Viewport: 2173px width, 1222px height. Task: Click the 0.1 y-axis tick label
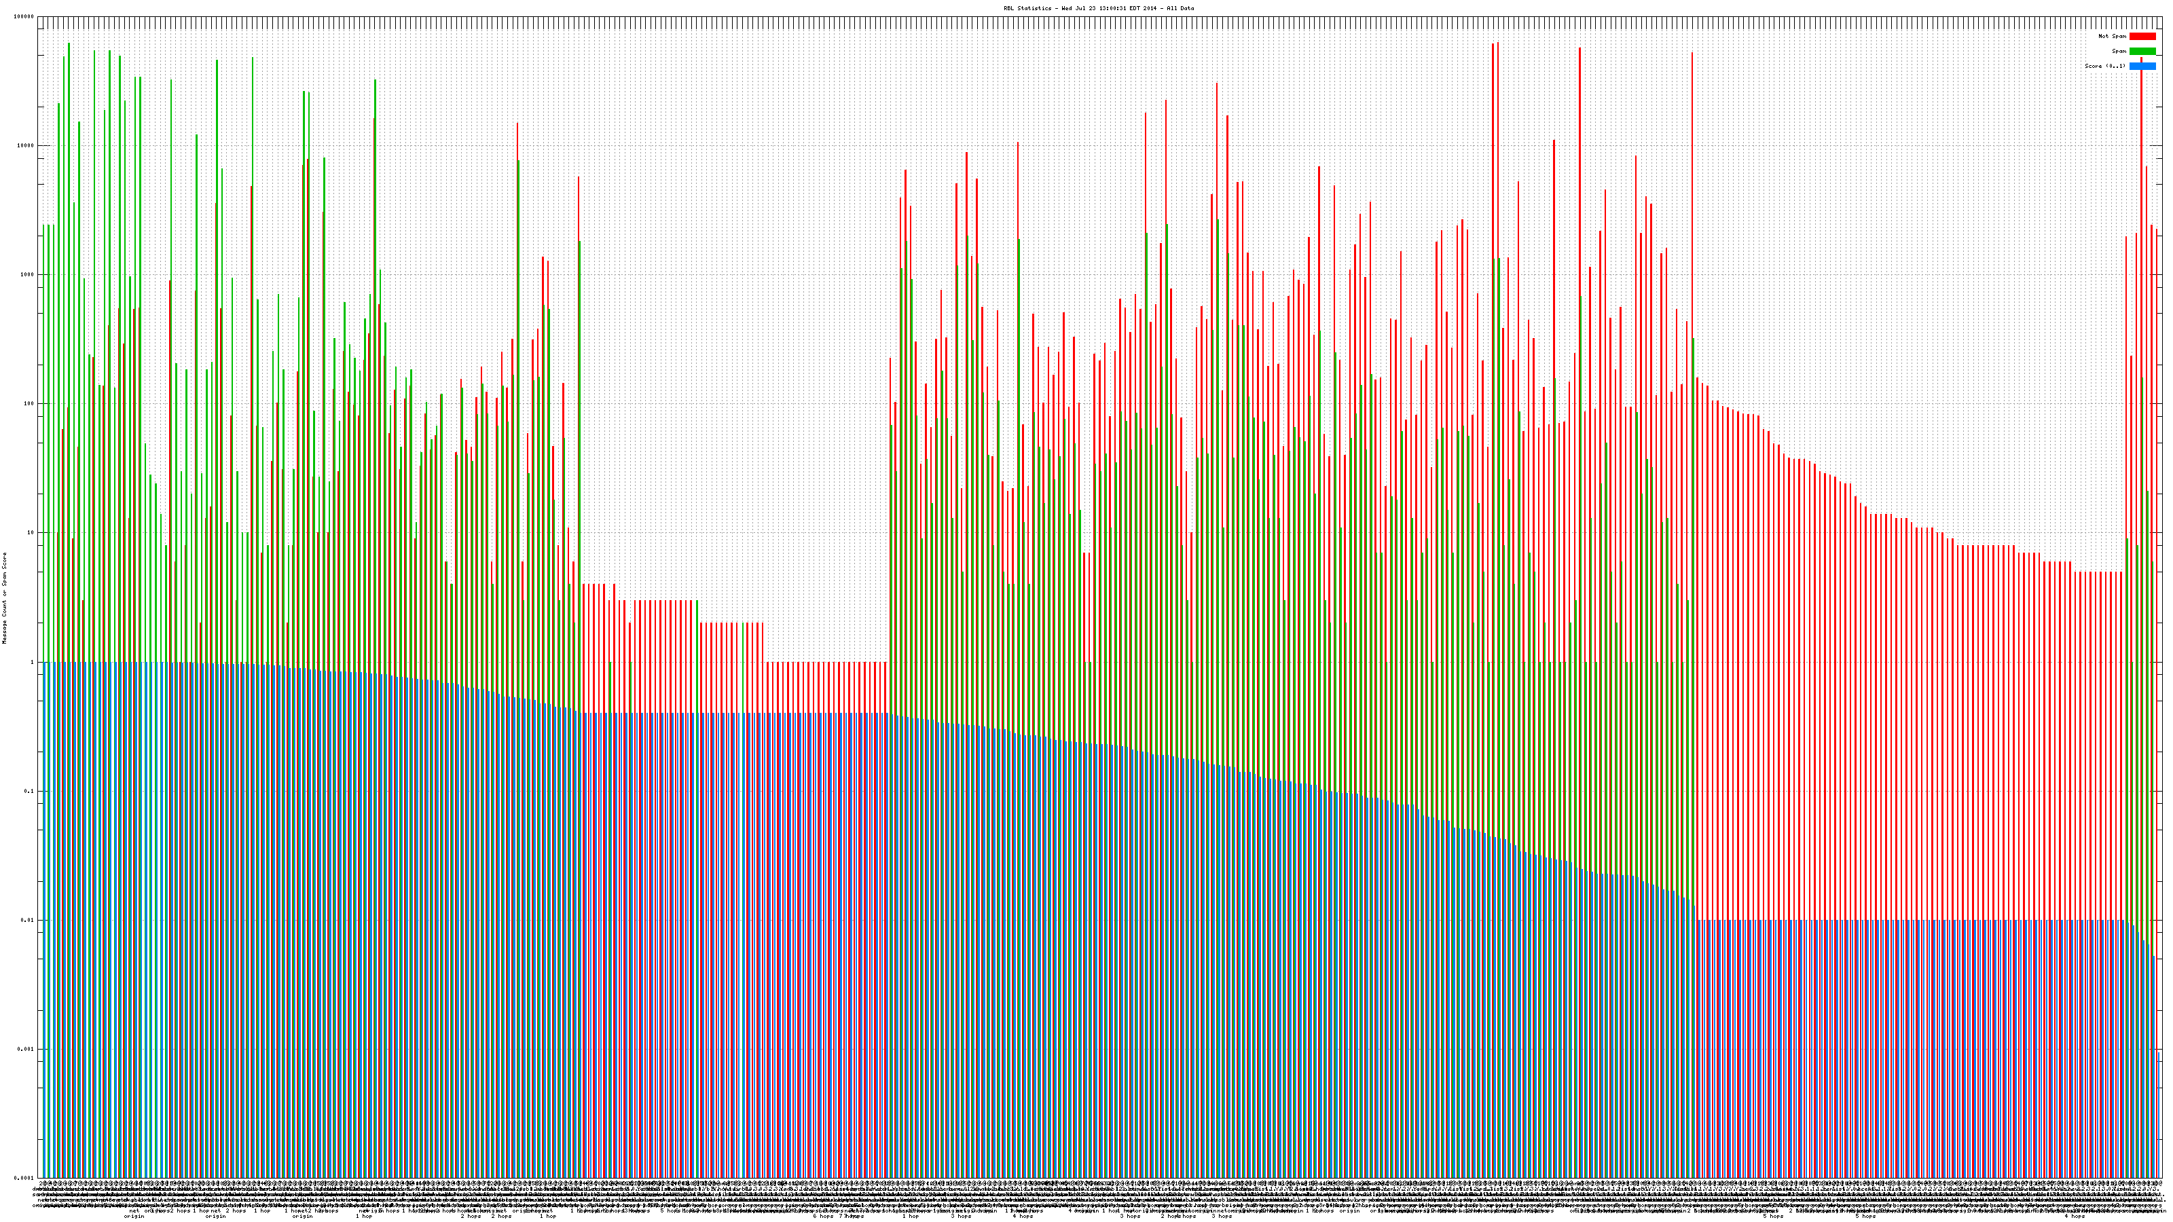tap(29, 791)
